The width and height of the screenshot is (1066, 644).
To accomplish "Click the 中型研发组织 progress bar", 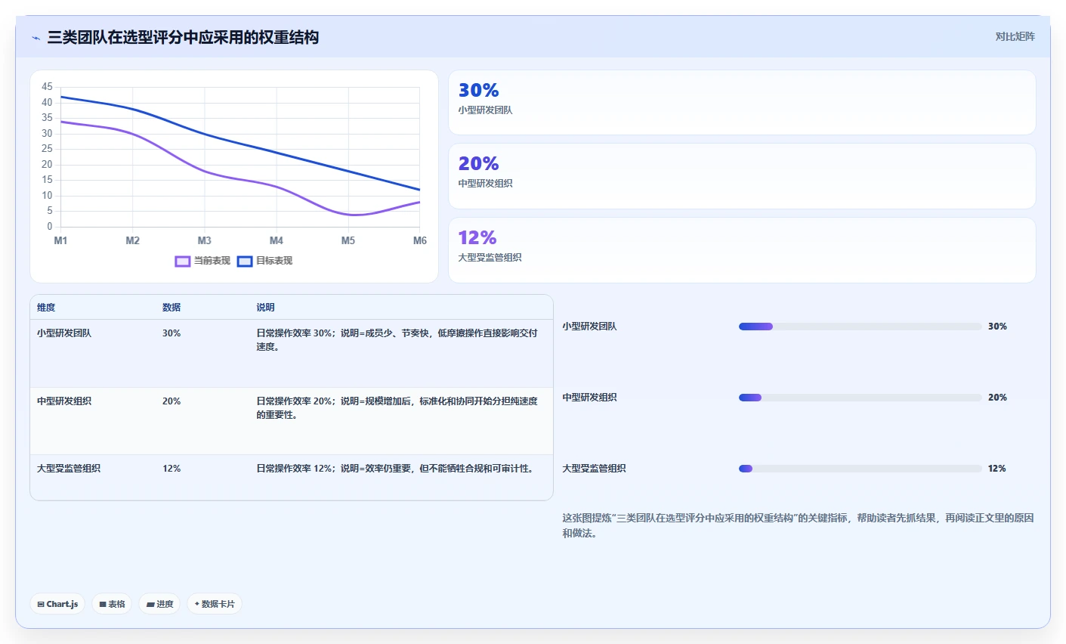I will point(861,398).
